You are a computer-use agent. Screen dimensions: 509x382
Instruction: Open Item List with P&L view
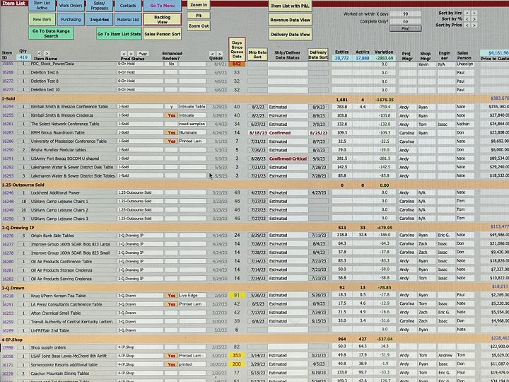(x=290, y=6)
